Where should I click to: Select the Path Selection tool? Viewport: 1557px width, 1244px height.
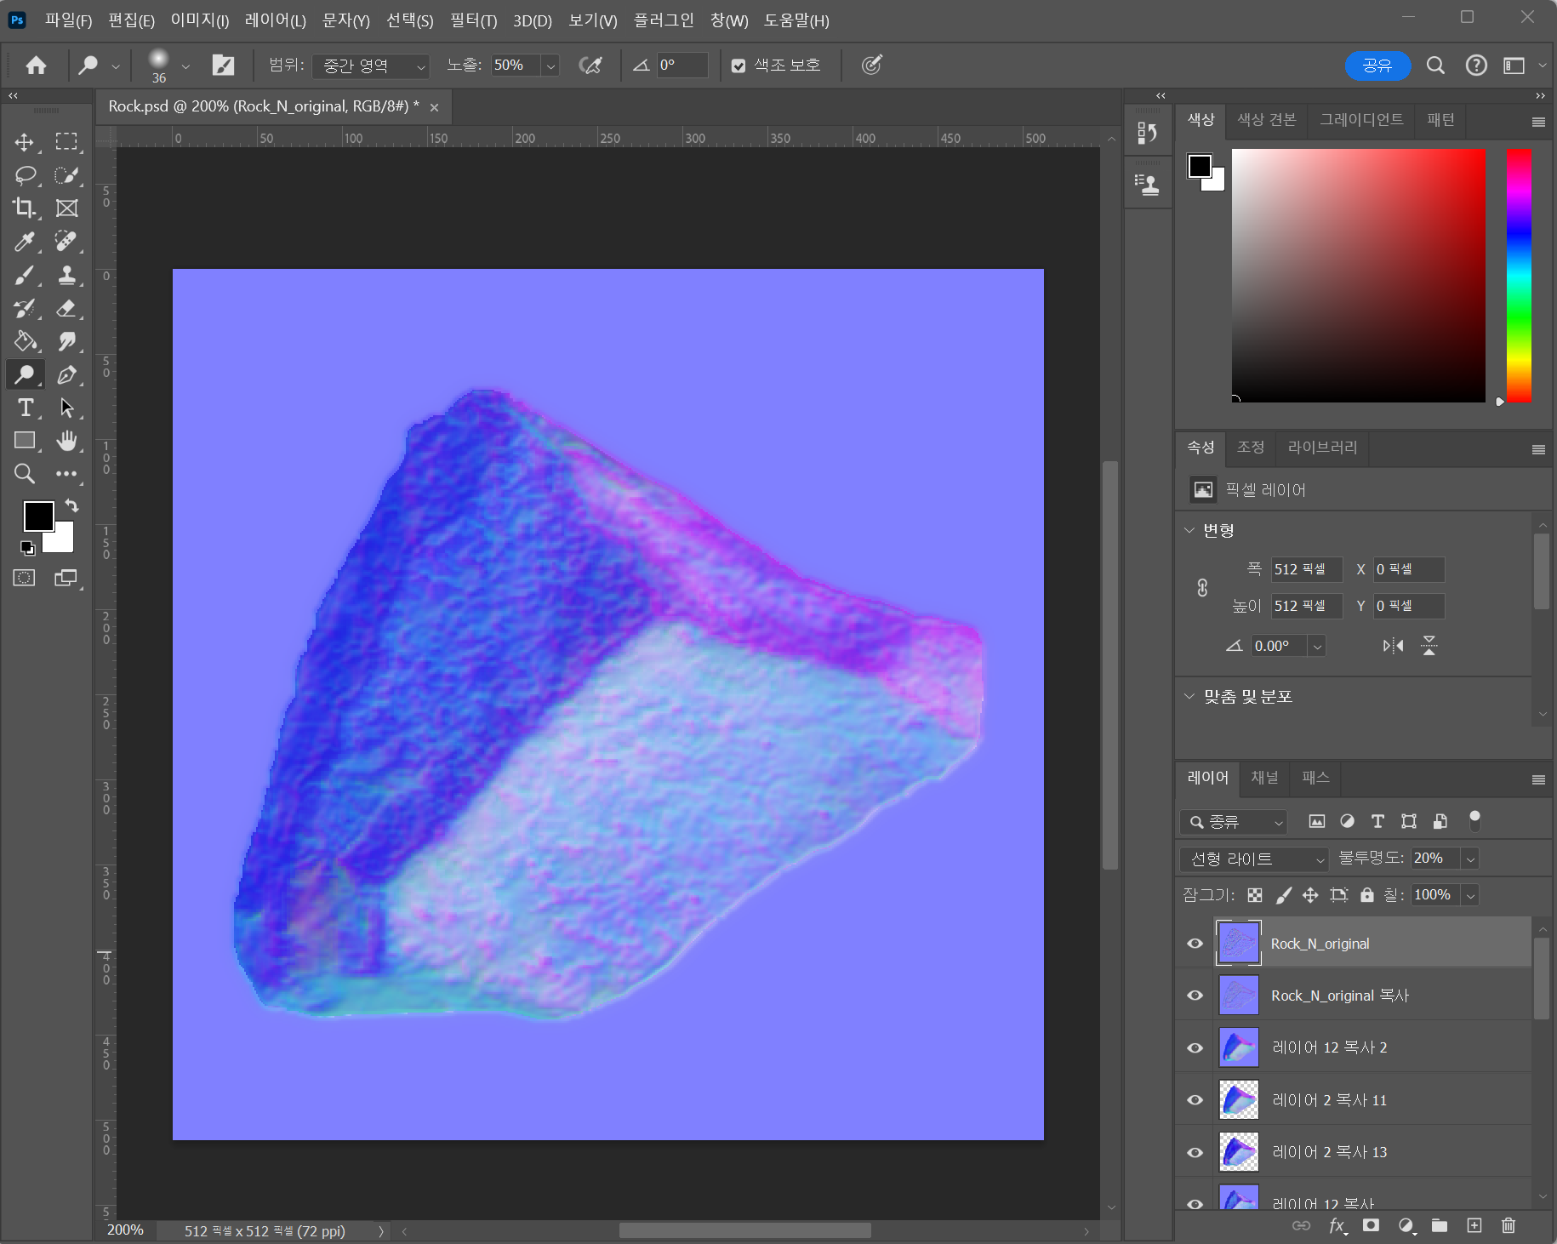66,408
